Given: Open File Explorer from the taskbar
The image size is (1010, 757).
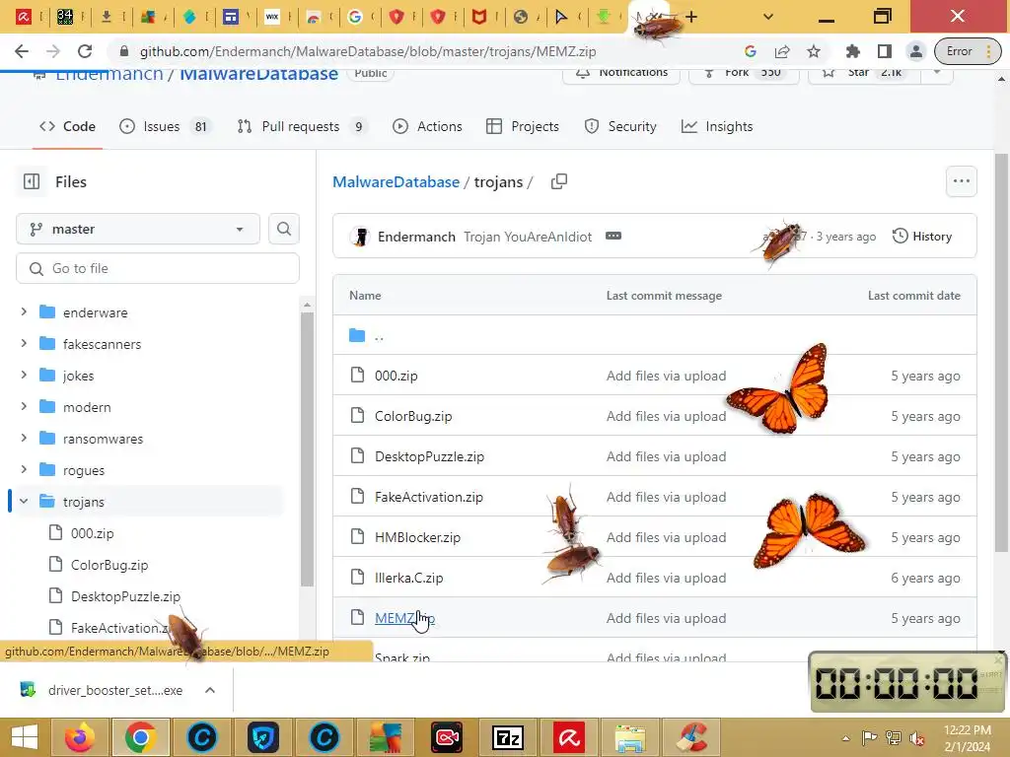Looking at the screenshot, I should (x=630, y=737).
